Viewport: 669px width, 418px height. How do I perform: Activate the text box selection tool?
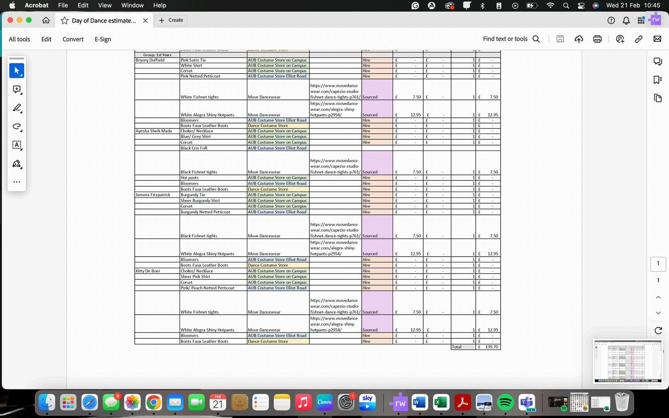[17, 145]
